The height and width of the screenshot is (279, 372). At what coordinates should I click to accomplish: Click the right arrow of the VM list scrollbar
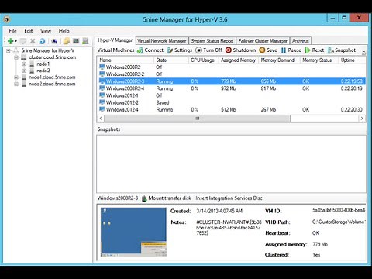click(x=362, y=119)
